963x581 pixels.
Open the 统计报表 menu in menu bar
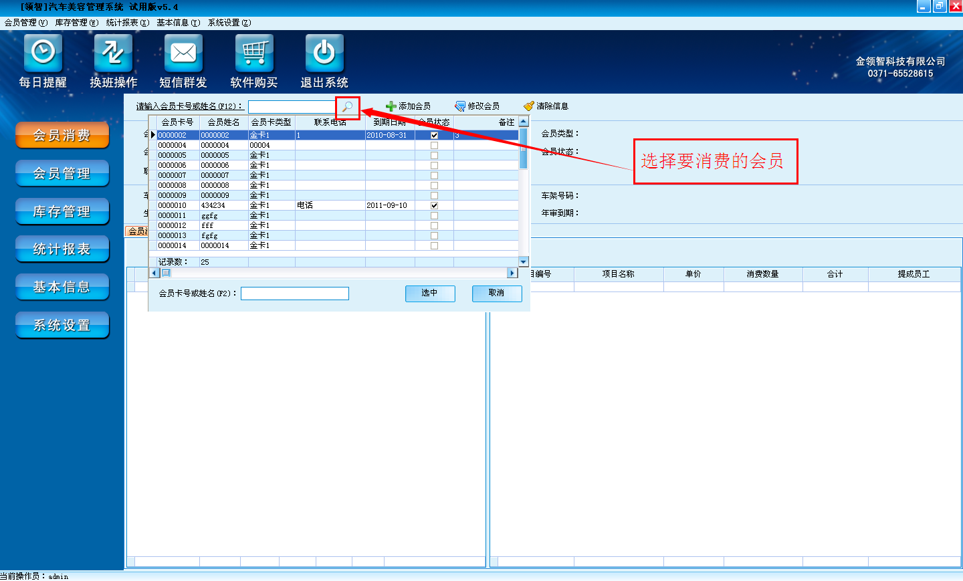[x=127, y=23]
